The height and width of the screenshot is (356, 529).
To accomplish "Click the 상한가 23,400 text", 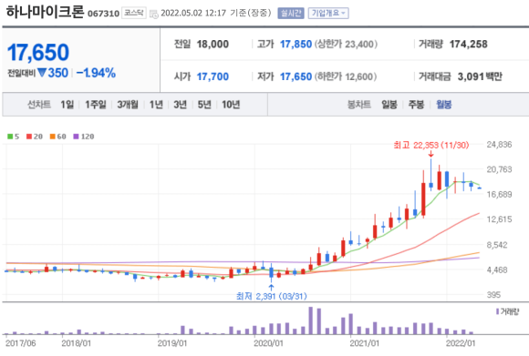I will [347, 44].
